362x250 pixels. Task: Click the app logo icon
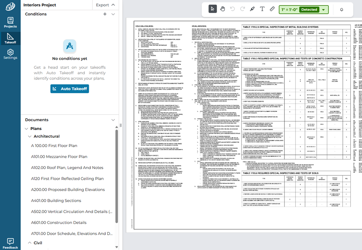10,7
